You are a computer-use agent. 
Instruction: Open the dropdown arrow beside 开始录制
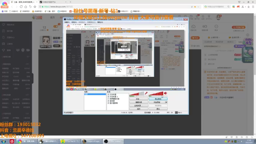pos(166,102)
